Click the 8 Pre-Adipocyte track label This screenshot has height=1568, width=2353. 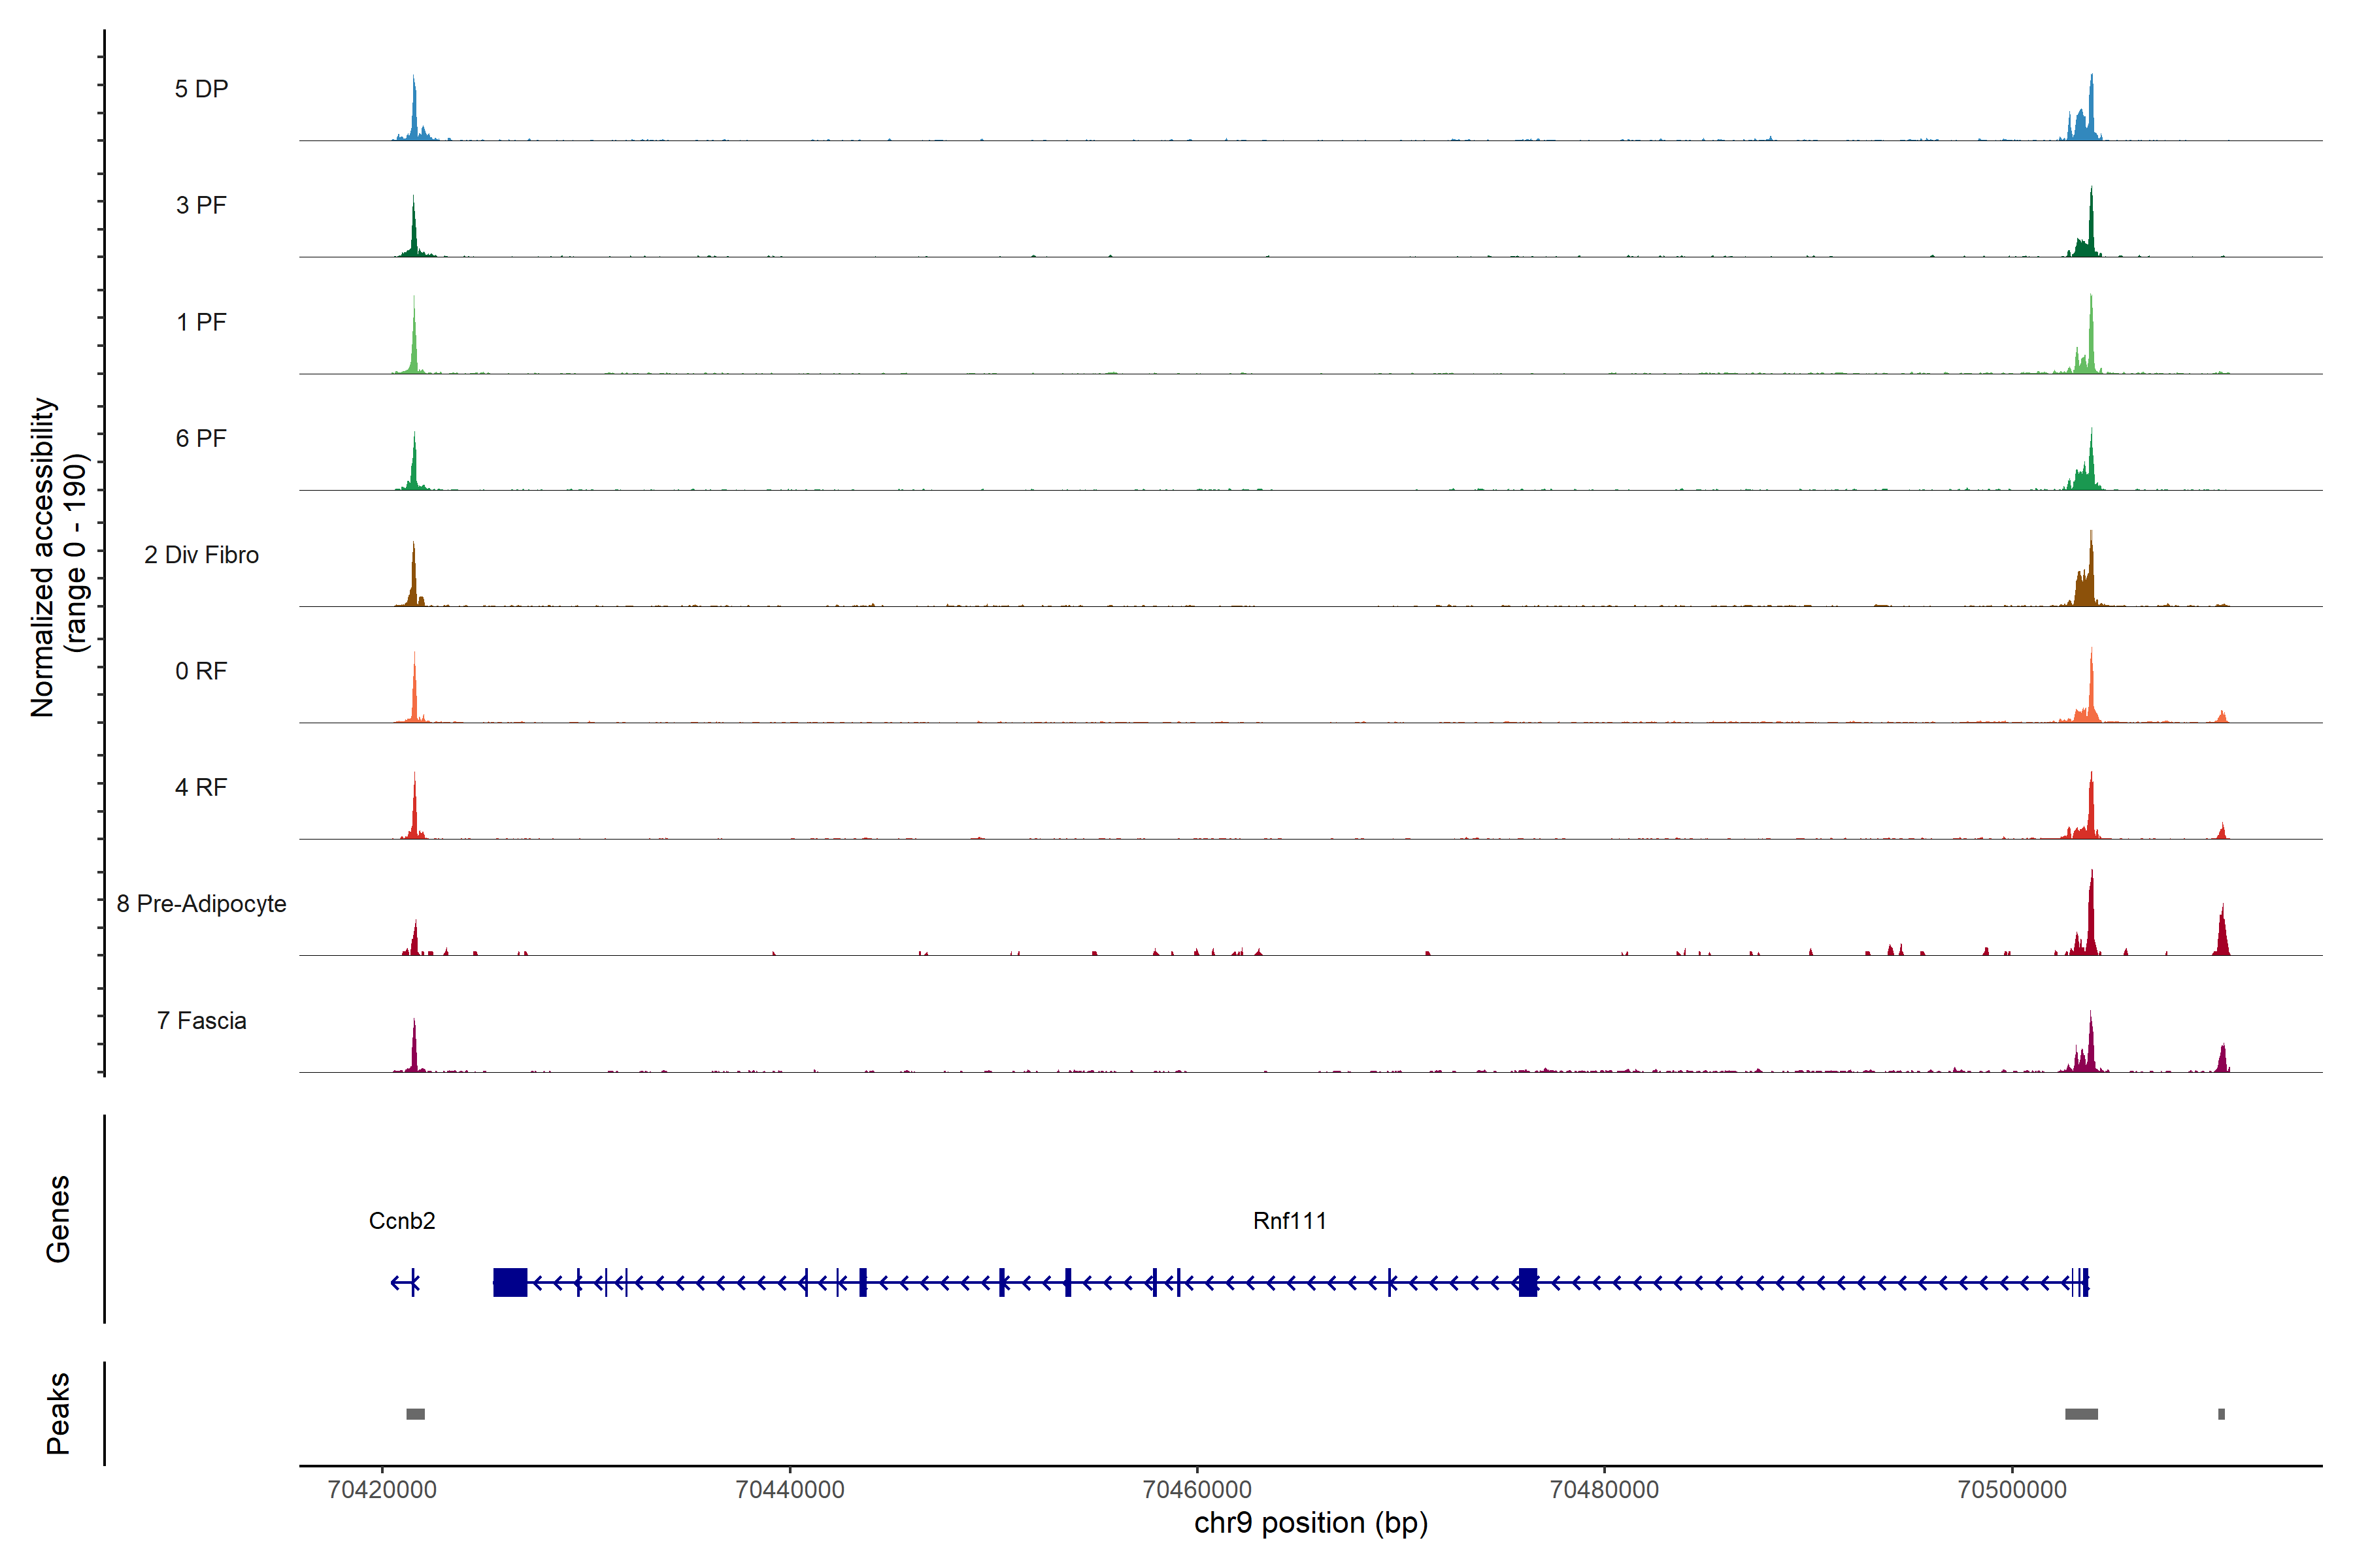[x=201, y=904]
